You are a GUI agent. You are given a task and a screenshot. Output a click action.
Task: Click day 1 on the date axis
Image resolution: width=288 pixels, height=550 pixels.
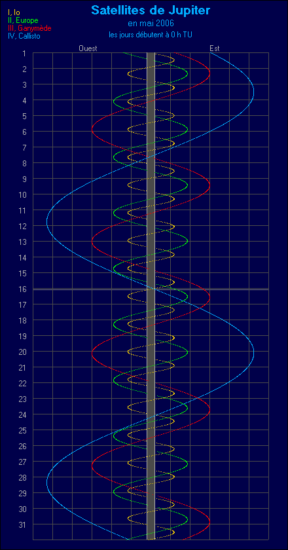tap(24, 53)
